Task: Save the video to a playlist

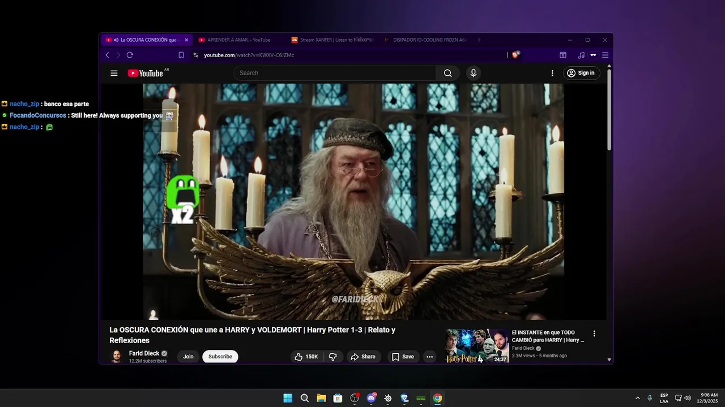Action: [403, 357]
